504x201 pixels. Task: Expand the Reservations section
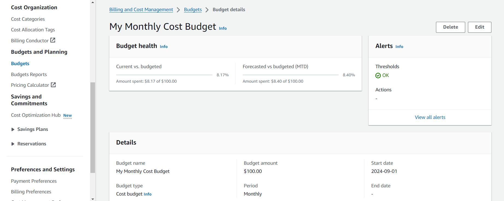coord(13,144)
